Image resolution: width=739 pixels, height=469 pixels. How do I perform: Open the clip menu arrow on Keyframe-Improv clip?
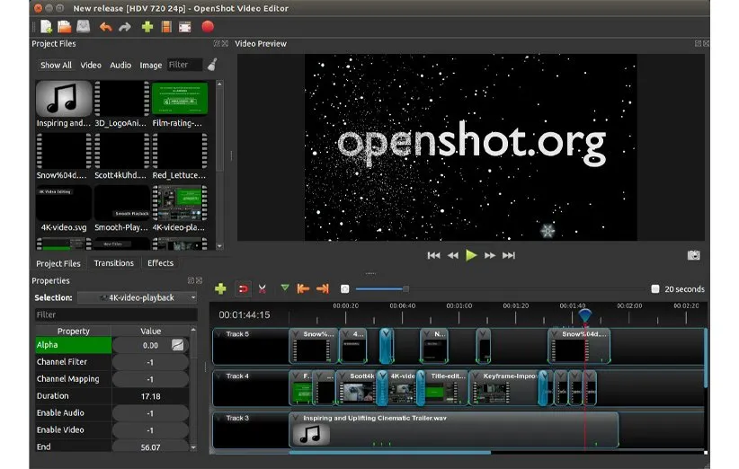(x=476, y=376)
